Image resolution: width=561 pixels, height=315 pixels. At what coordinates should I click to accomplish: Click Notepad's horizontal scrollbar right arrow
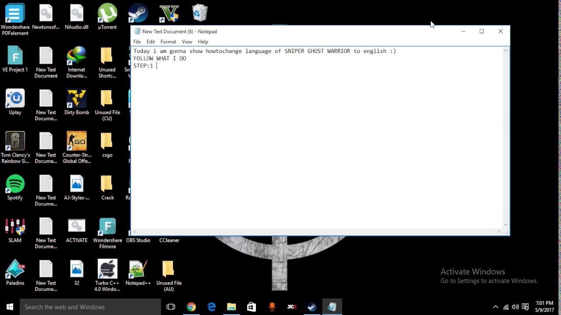click(499, 232)
